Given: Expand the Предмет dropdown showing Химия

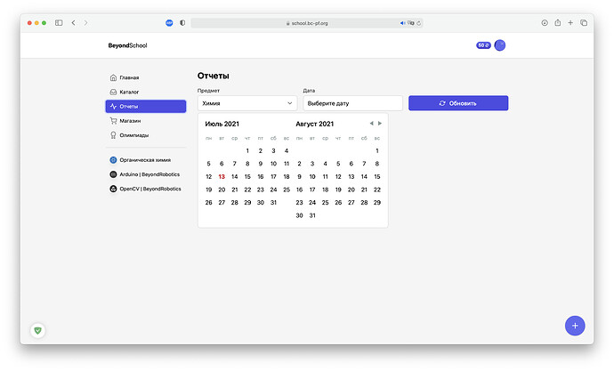Looking at the screenshot, I should [247, 103].
